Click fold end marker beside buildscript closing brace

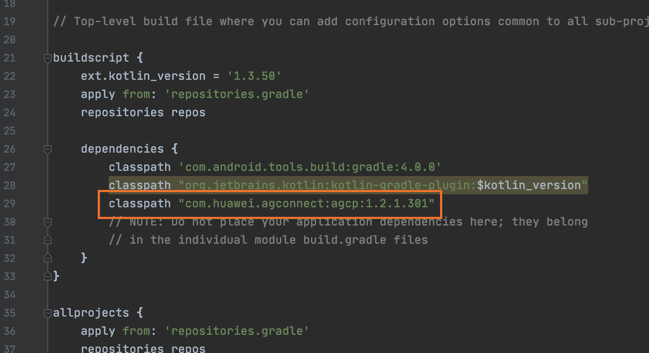point(48,277)
